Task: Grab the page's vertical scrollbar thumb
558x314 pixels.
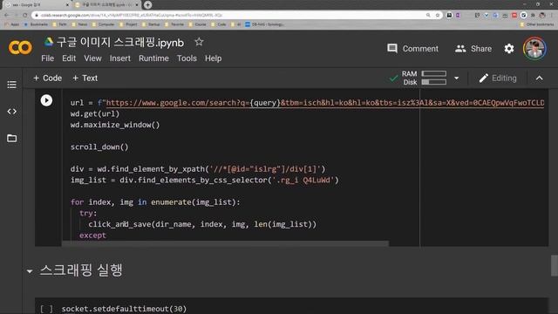Action: click(555, 265)
